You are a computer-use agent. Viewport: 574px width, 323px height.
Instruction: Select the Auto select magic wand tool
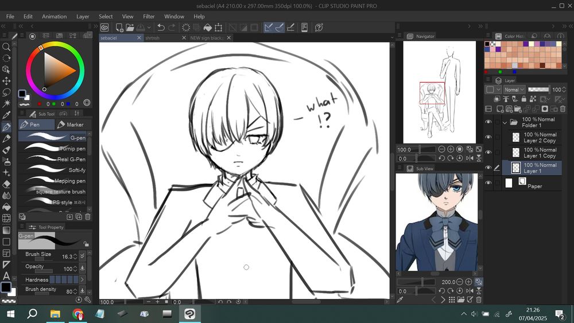pyautogui.click(x=6, y=104)
